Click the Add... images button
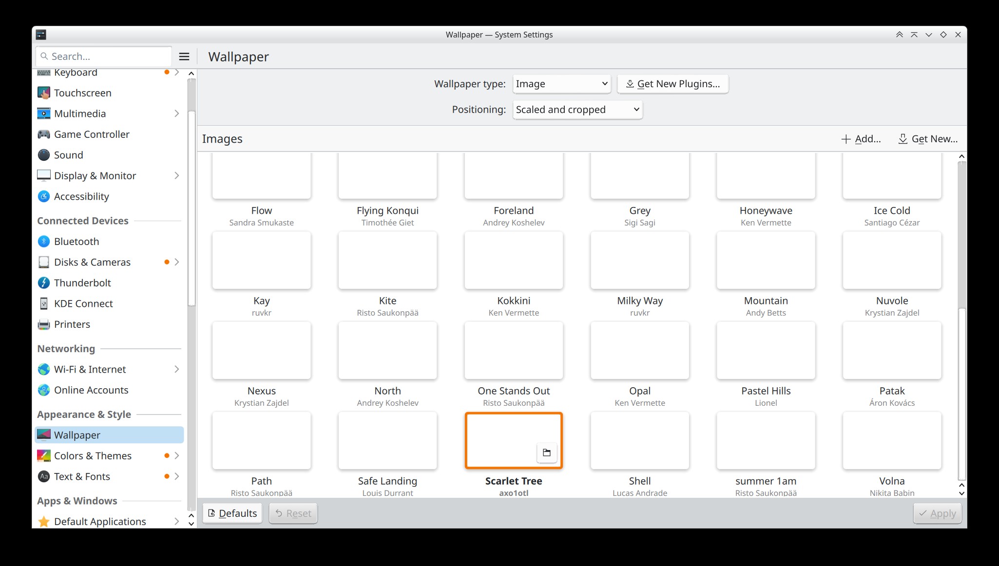 (861, 139)
